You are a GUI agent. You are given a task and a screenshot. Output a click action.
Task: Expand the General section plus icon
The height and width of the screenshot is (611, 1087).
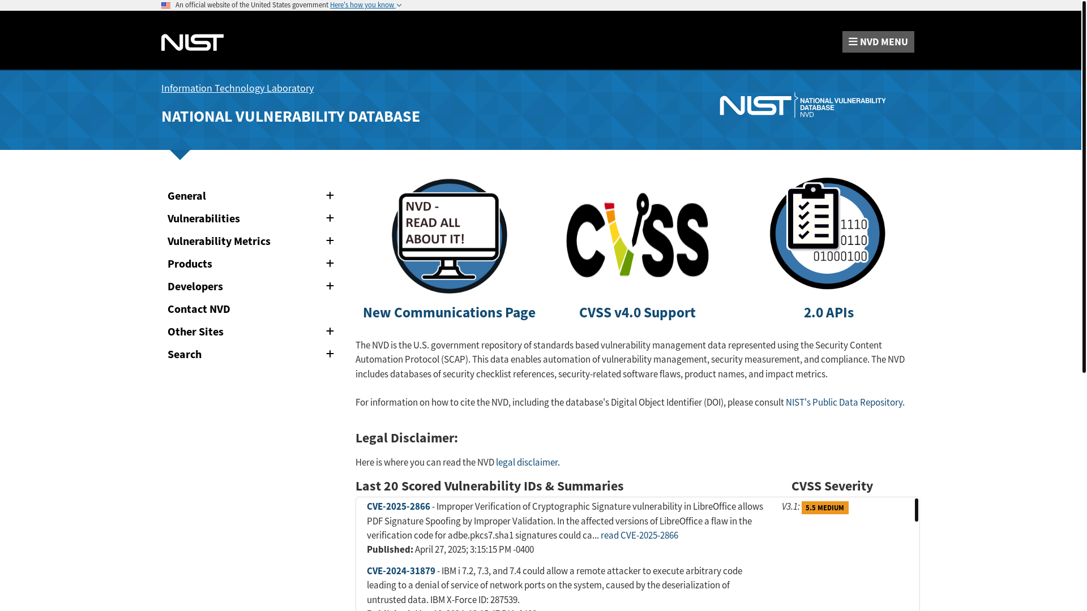coord(330,196)
